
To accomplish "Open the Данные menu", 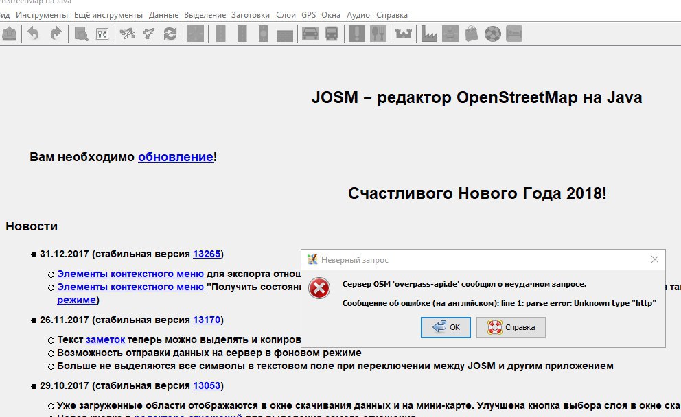I will point(163,15).
